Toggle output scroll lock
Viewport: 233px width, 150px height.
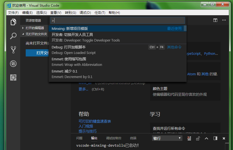coord(198,138)
